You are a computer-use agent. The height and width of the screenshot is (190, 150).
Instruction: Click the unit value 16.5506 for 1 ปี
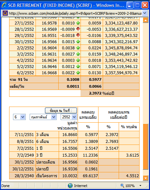[x=70, y=148]
